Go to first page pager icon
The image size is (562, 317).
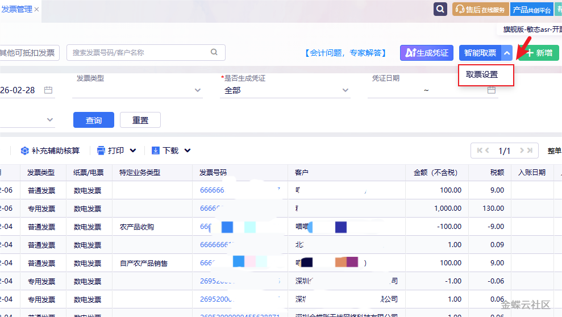click(480, 151)
